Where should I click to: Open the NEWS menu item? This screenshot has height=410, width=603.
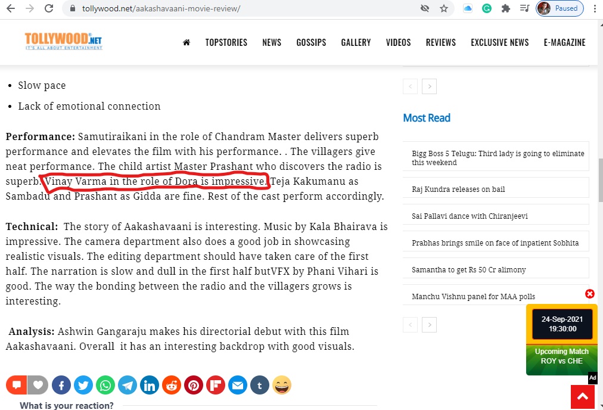(x=272, y=42)
